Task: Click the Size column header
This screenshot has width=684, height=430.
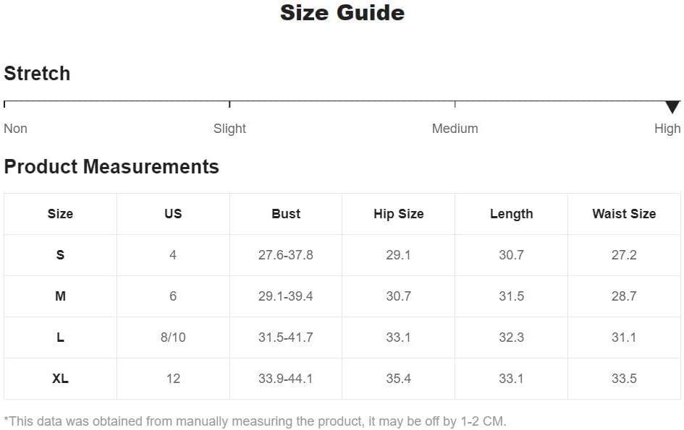Action: point(60,213)
